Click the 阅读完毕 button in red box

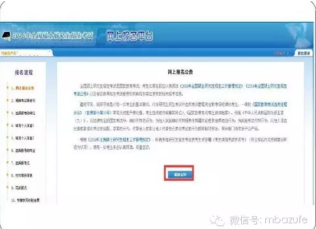(180, 174)
